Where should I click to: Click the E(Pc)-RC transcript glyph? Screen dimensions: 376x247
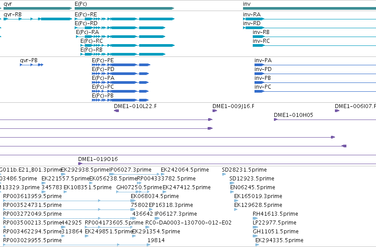[128, 45]
